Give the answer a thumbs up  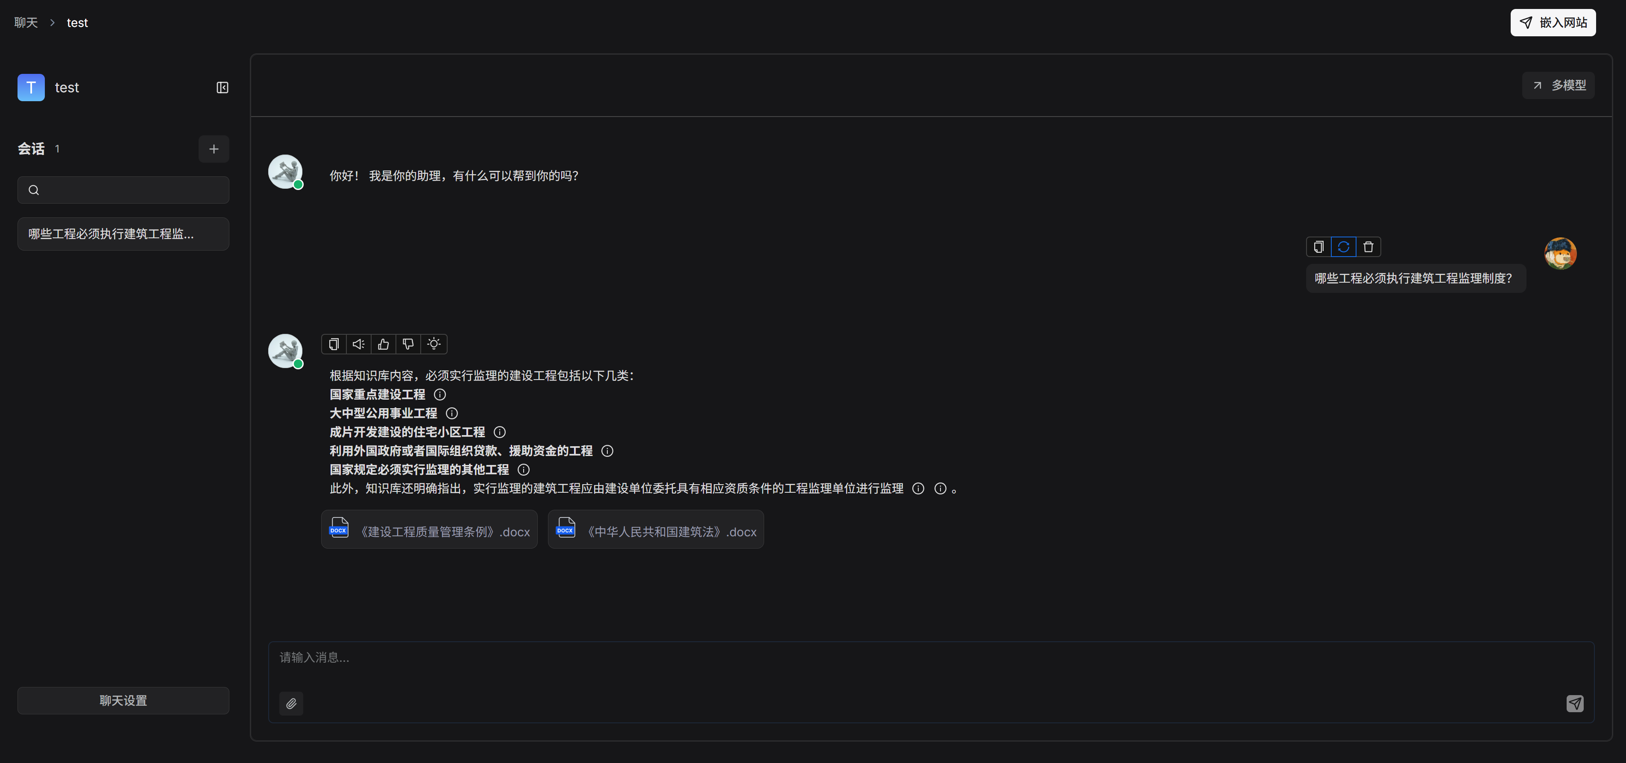383,344
